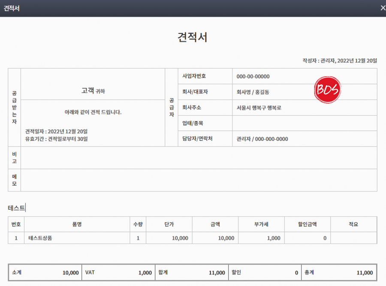Viewport: 386px width, 286px height.
Task: Select the 할인금액 column header
Action: pos(307,224)
